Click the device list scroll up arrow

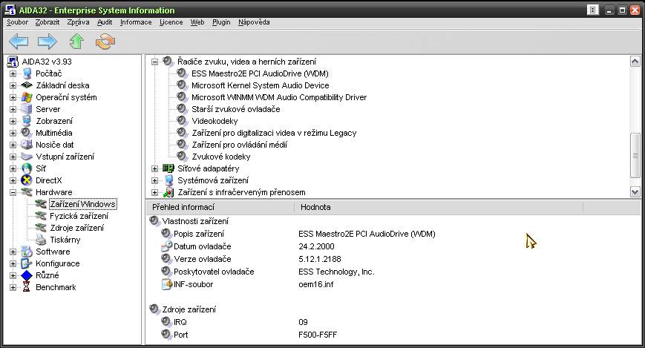click(x=635, y=62)
